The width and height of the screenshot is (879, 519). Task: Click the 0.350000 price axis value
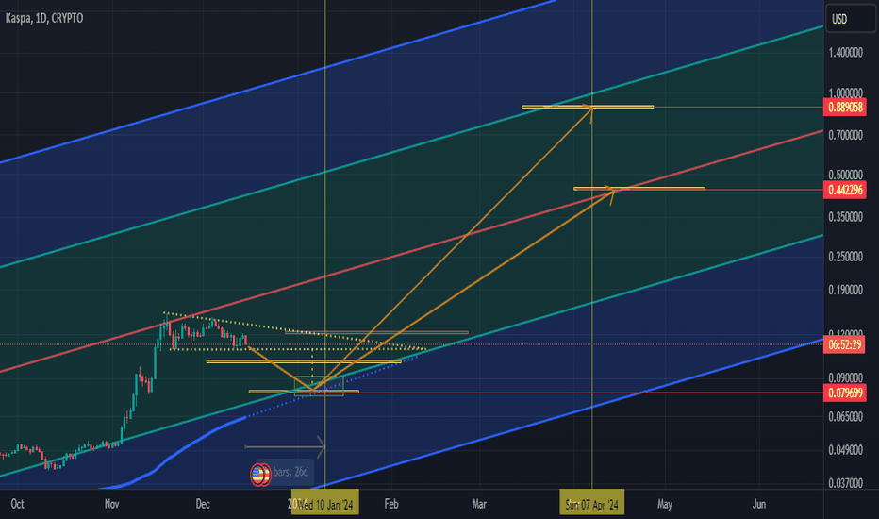coord(845,217)
